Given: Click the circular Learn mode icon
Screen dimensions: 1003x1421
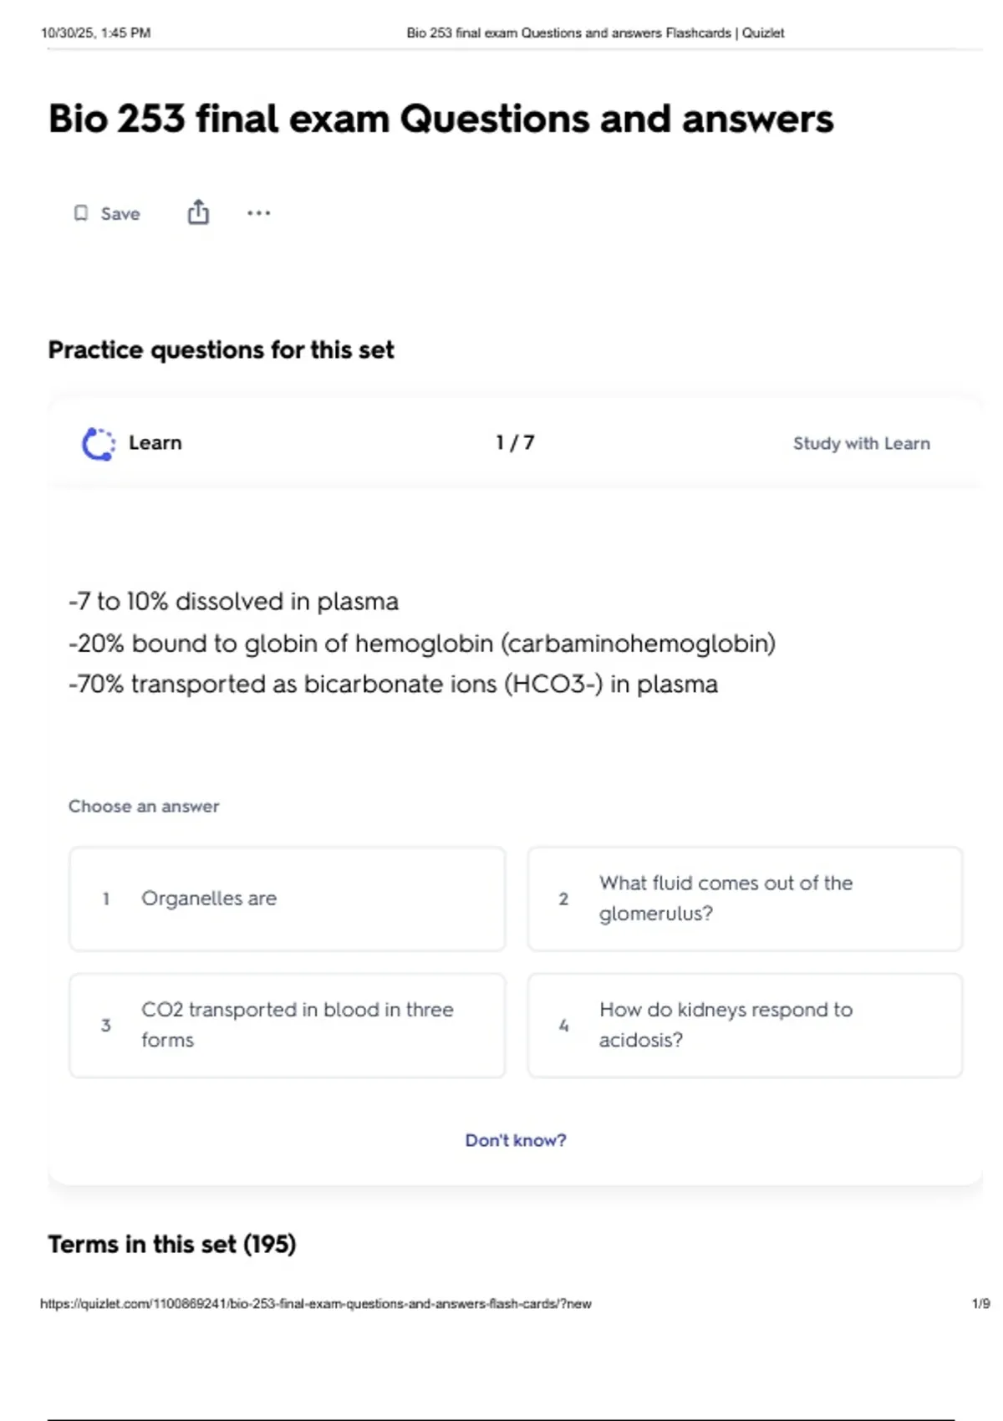Looking at the screenshot, I should [99, 444].
